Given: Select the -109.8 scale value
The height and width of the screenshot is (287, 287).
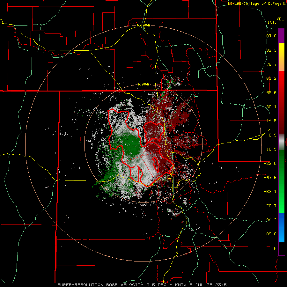Looking at the screenshot, I should (x=269, y=234).
